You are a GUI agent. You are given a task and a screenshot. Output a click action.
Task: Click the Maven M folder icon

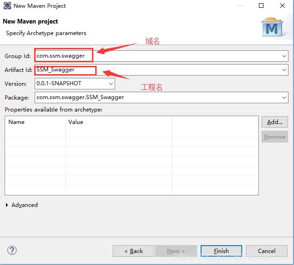click(x=272, y=27)
